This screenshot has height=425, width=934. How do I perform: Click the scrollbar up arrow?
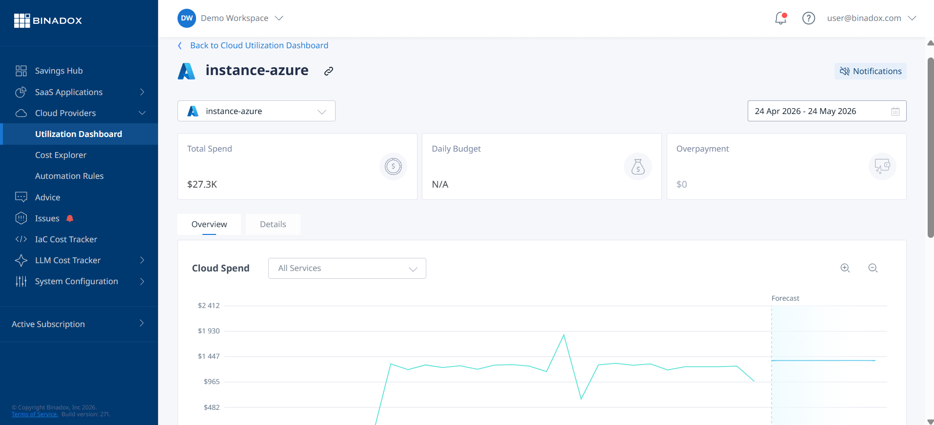point(931,43)
